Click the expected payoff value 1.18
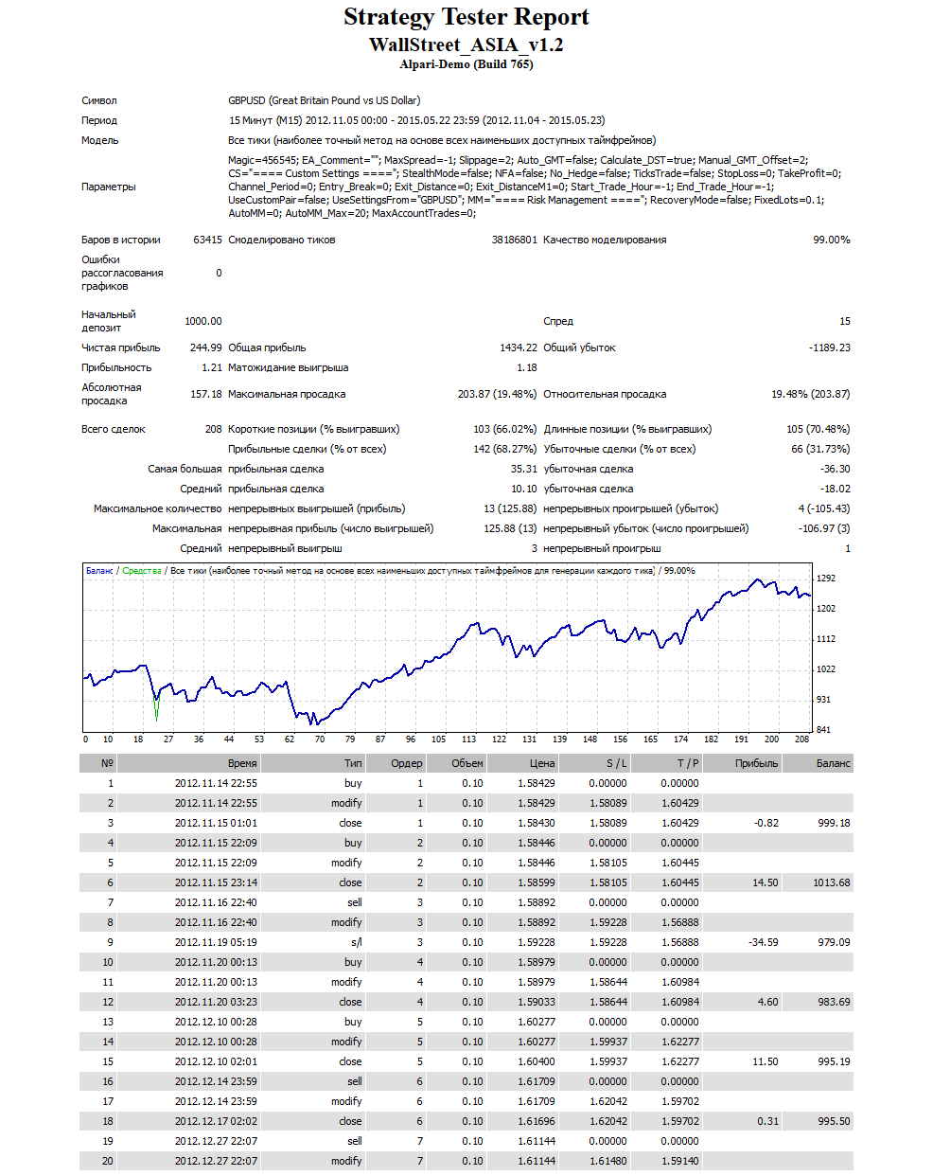 [x=527, y=367]
